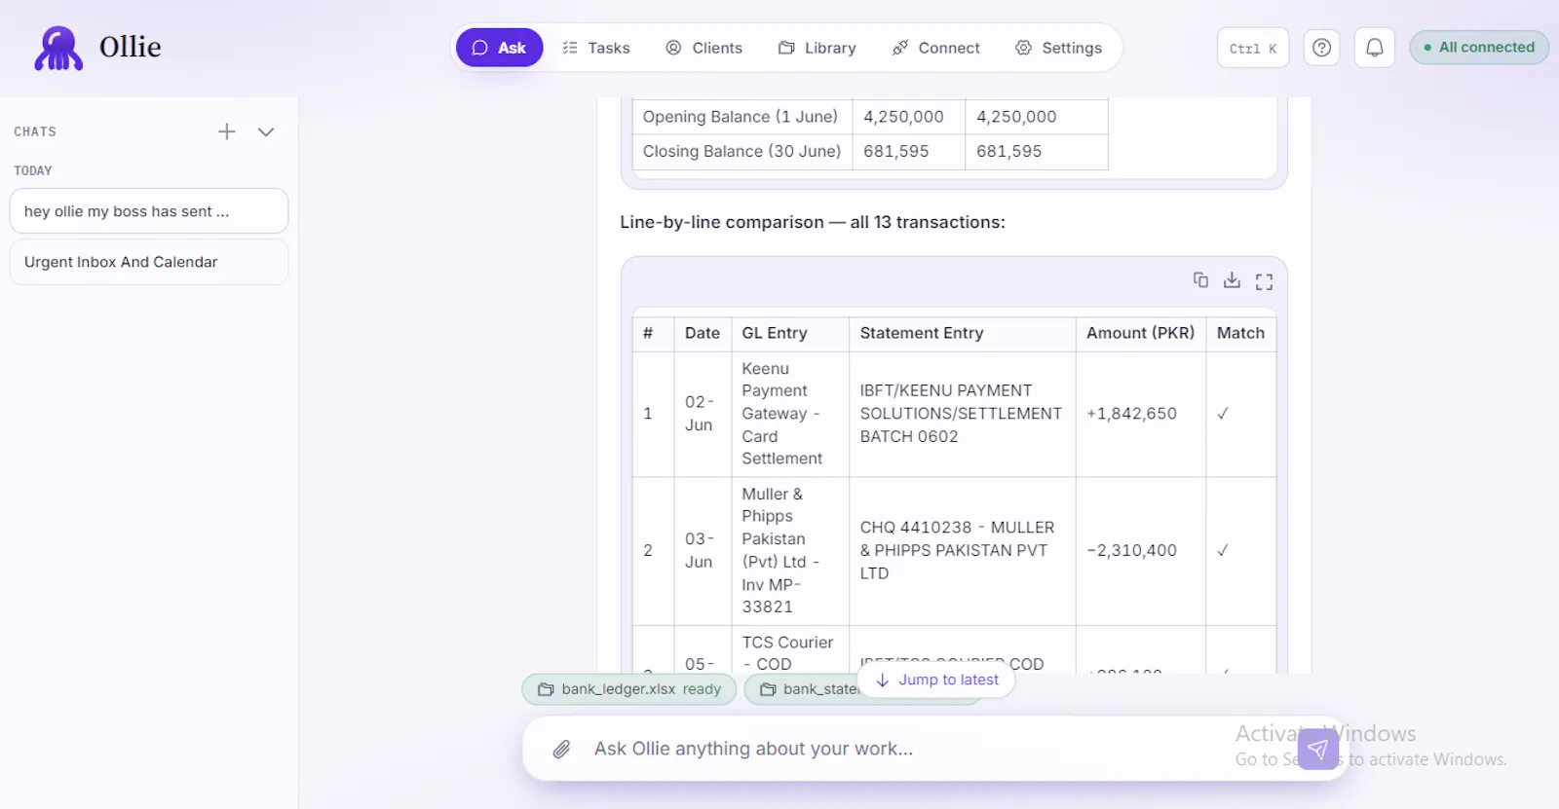Copy the transactions comparison table
This screenshot has height=809, width=1559.
(1200, 280)
